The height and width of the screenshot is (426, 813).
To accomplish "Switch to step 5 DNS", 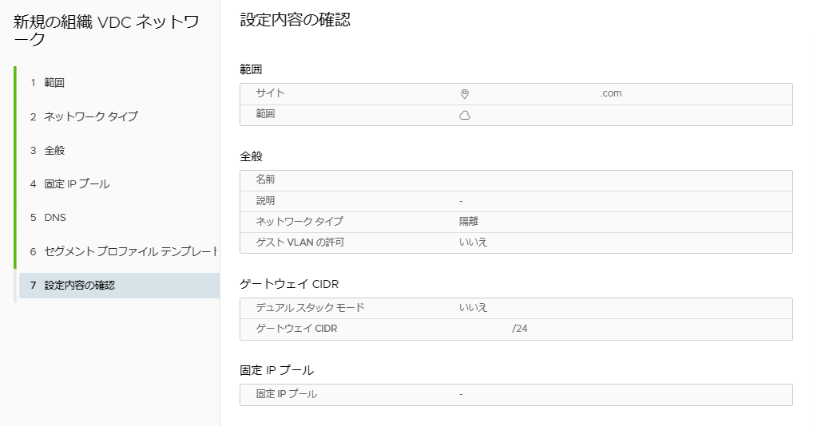I will (56, 217).
